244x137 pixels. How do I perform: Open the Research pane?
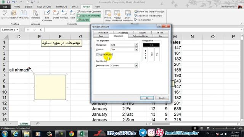click(x=14, y=14)
